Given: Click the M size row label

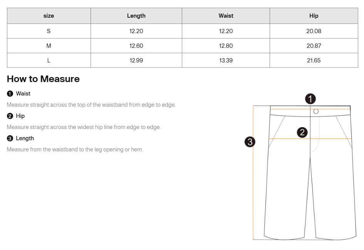Looking at the screenshot, I should point(49,46).
